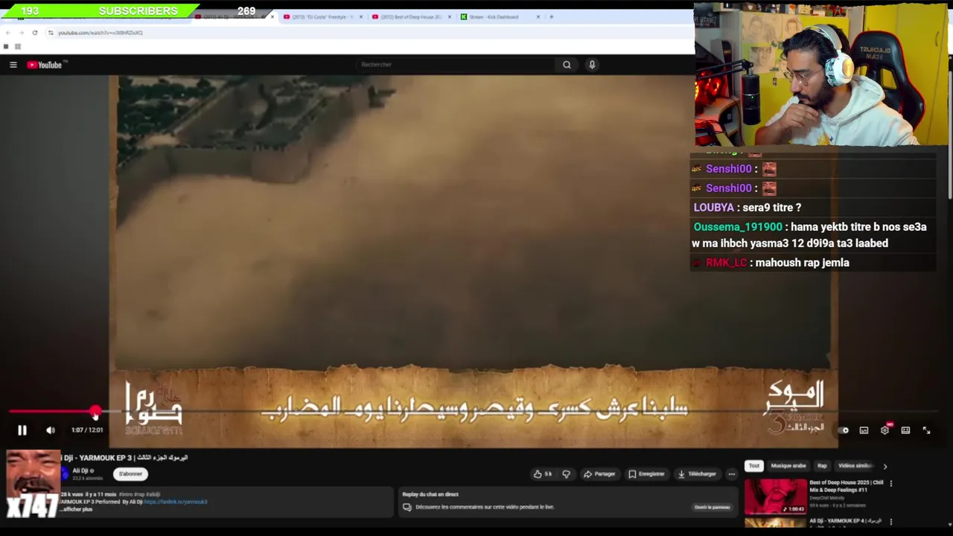Click the 1:07 / 12:01 time display
953x536 pixels.
(x=87, y=430)
